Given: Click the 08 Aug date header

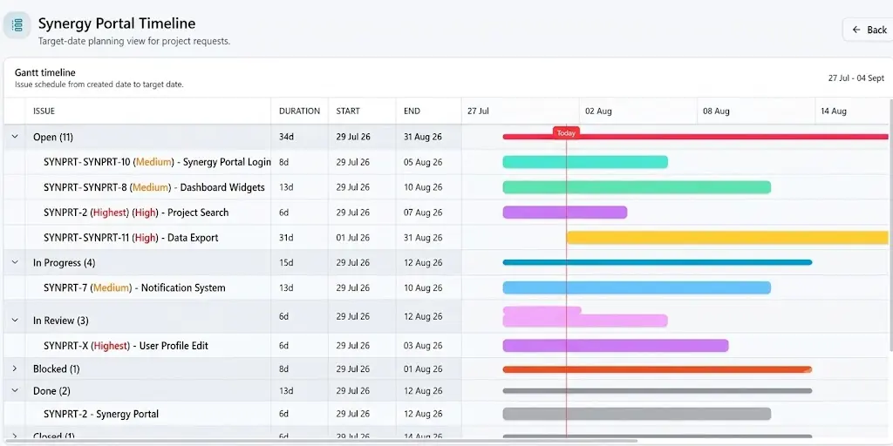Looking at the screenshot, I should tap(717, 111).
